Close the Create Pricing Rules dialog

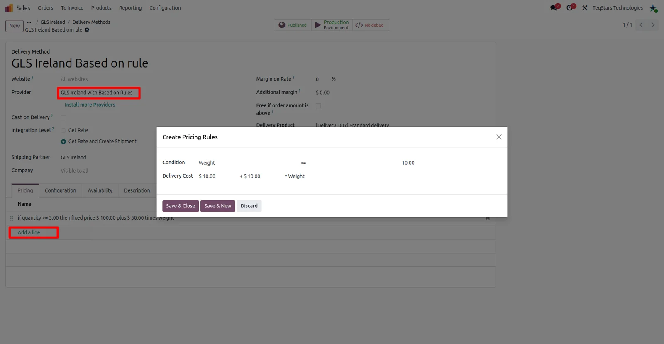click(499, 137)
